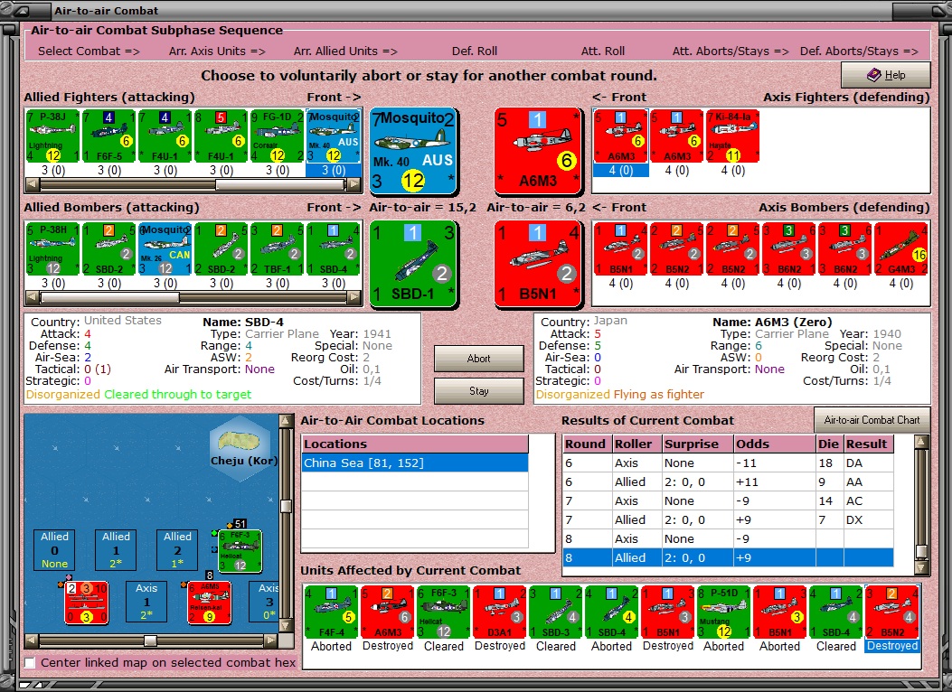Click the round 7 Allied result DX
Screen dimensions: 952x692
[869, 520]
